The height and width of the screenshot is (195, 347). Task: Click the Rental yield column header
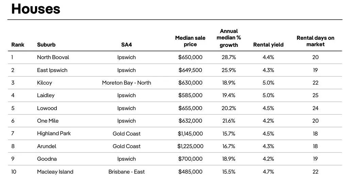tap(268, 45)
